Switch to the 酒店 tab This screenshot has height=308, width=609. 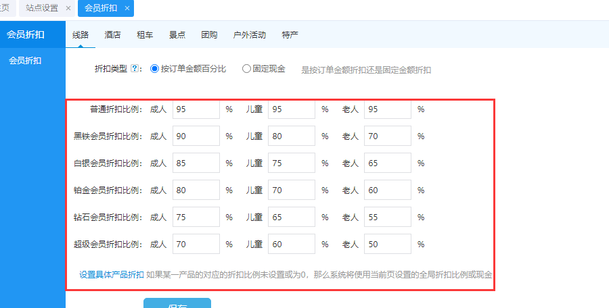coord(113,34)
